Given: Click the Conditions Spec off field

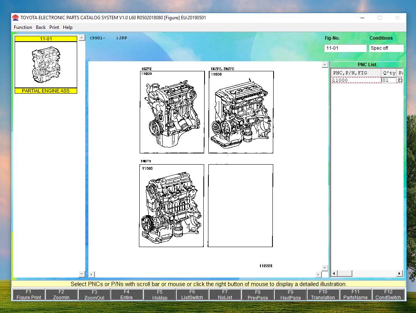Looking at the screenshot, I should click(x=386, y=48).
